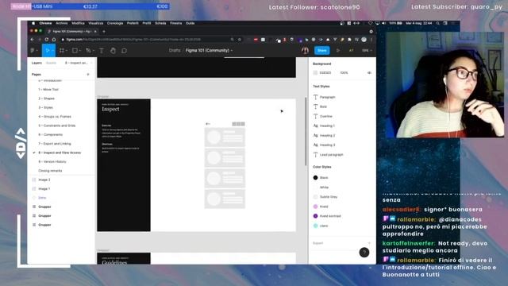Click Black color style swatch
Image resolution: width=508 pixels, height=286 pixels.
pos(316,178)
